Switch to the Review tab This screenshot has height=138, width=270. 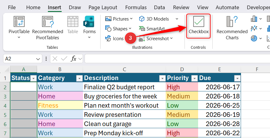(181, 8)
